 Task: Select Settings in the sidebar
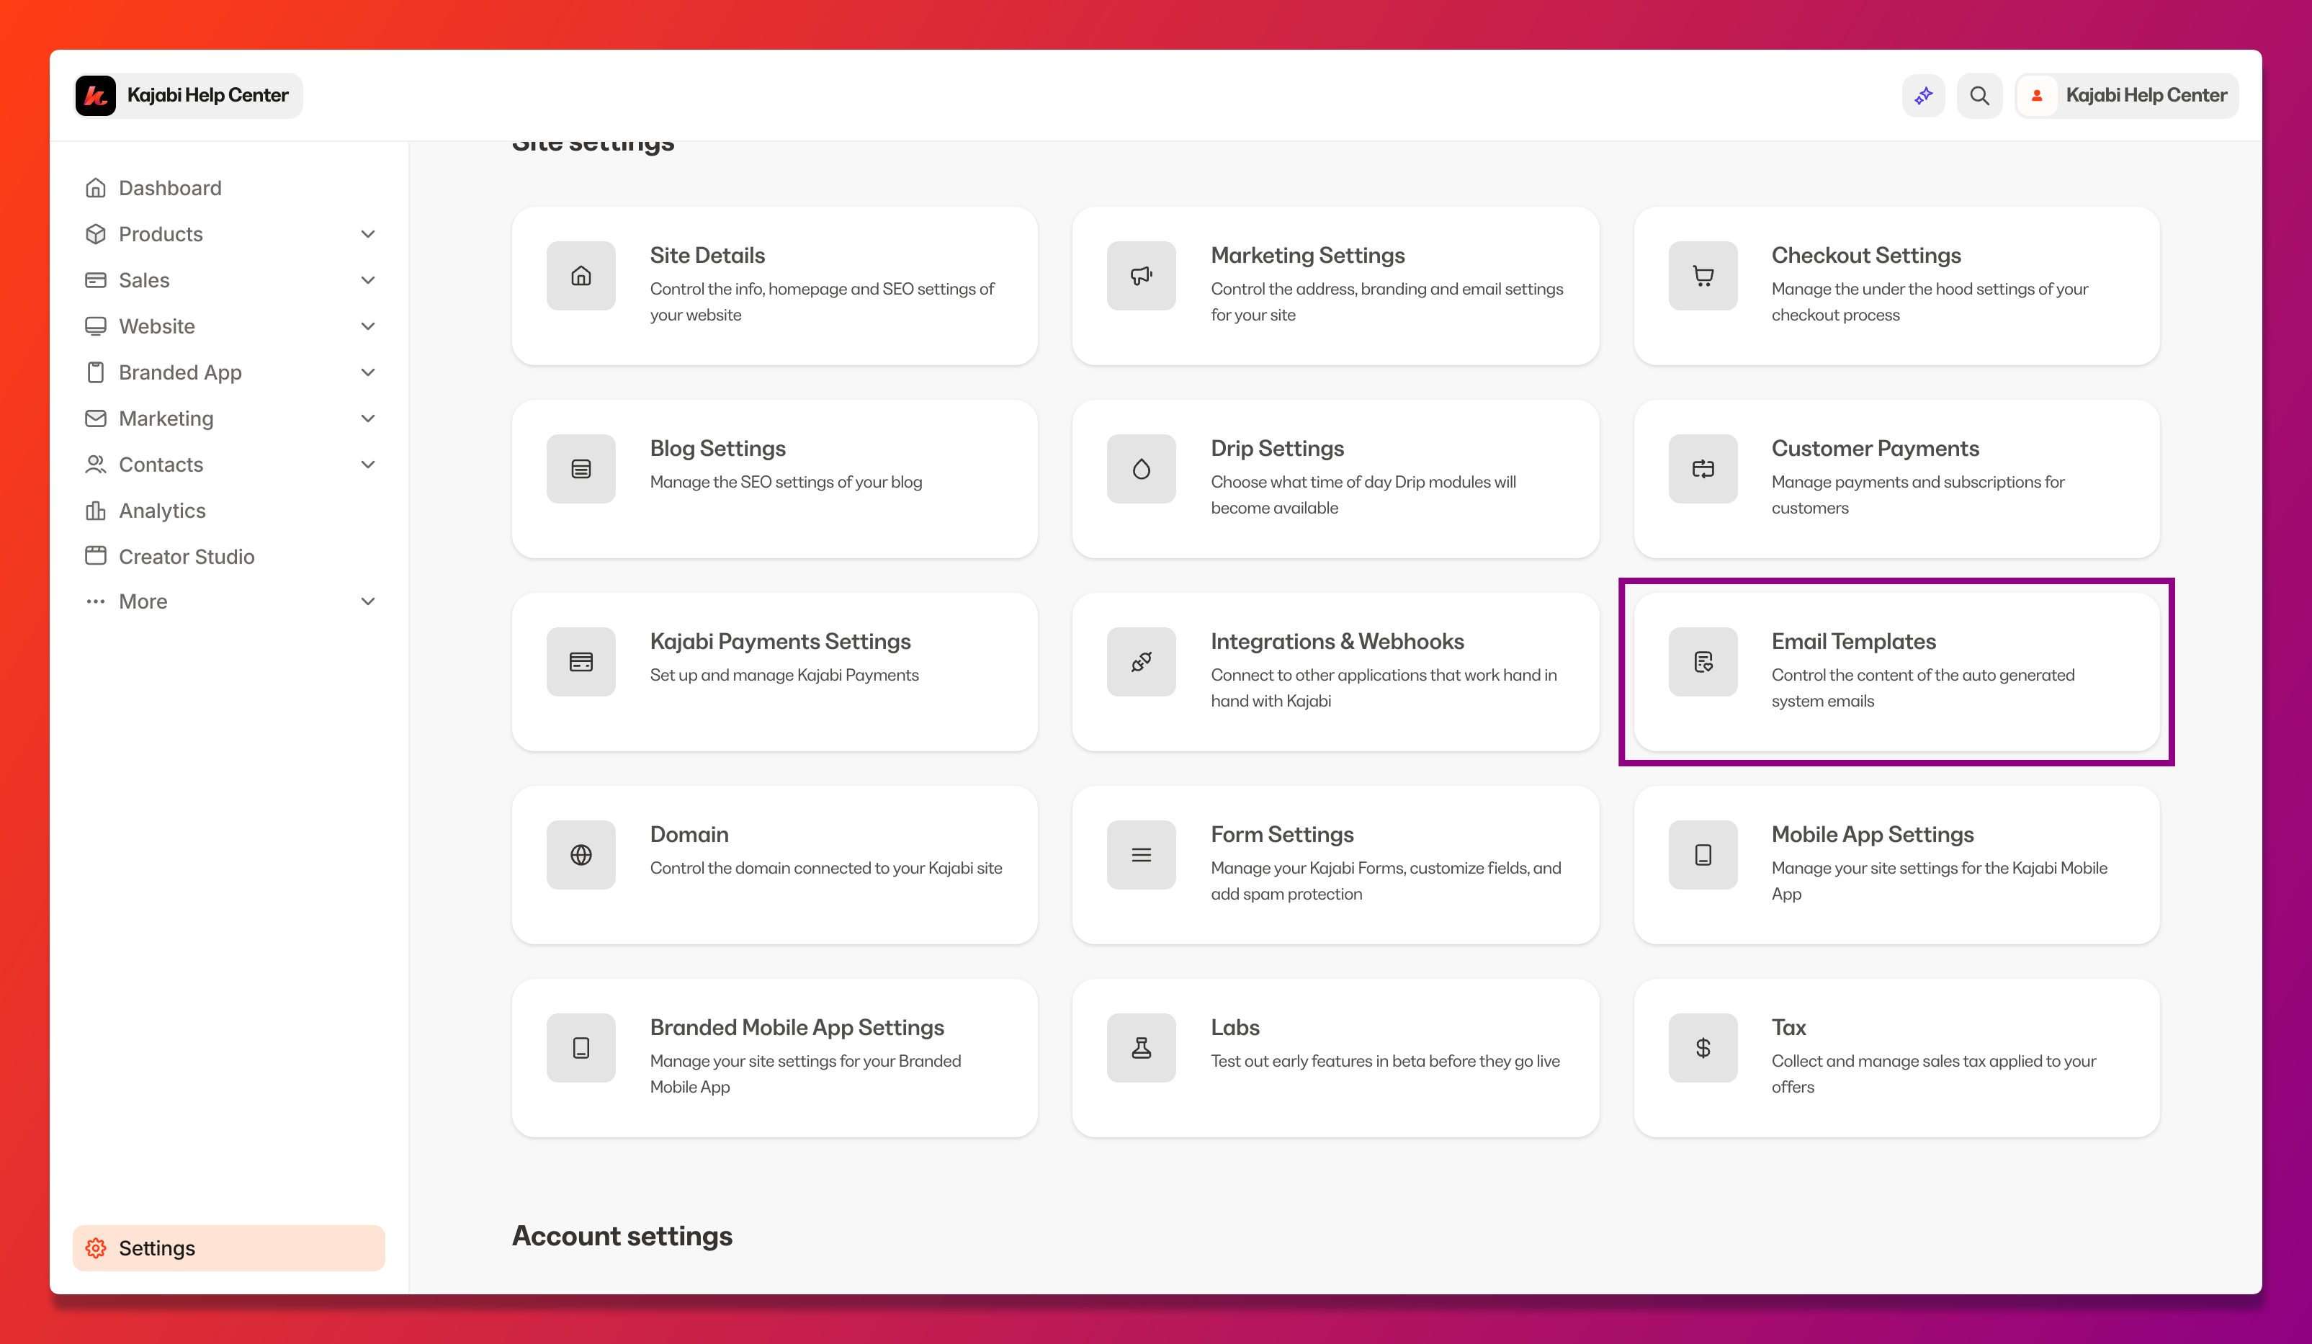(x=229, y=1247)
